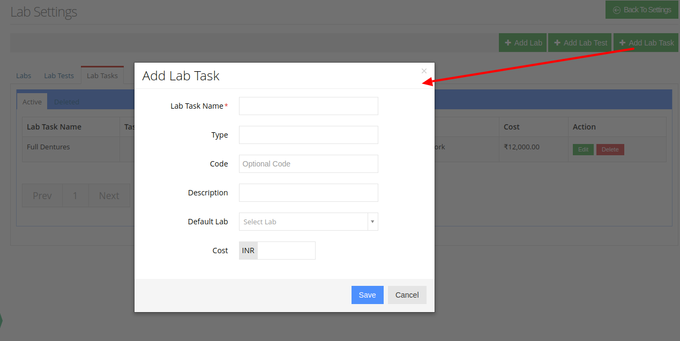Click the Add Lab Test button
The image size is (680, 341).
[580, 43]
